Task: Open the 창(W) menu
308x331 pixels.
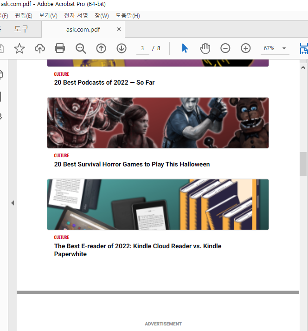Action: 102,16
